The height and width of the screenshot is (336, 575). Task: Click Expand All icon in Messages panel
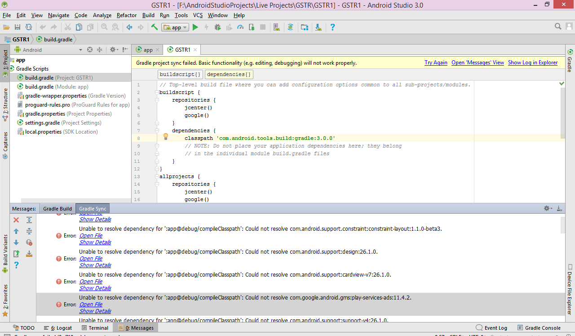(29, 220)
